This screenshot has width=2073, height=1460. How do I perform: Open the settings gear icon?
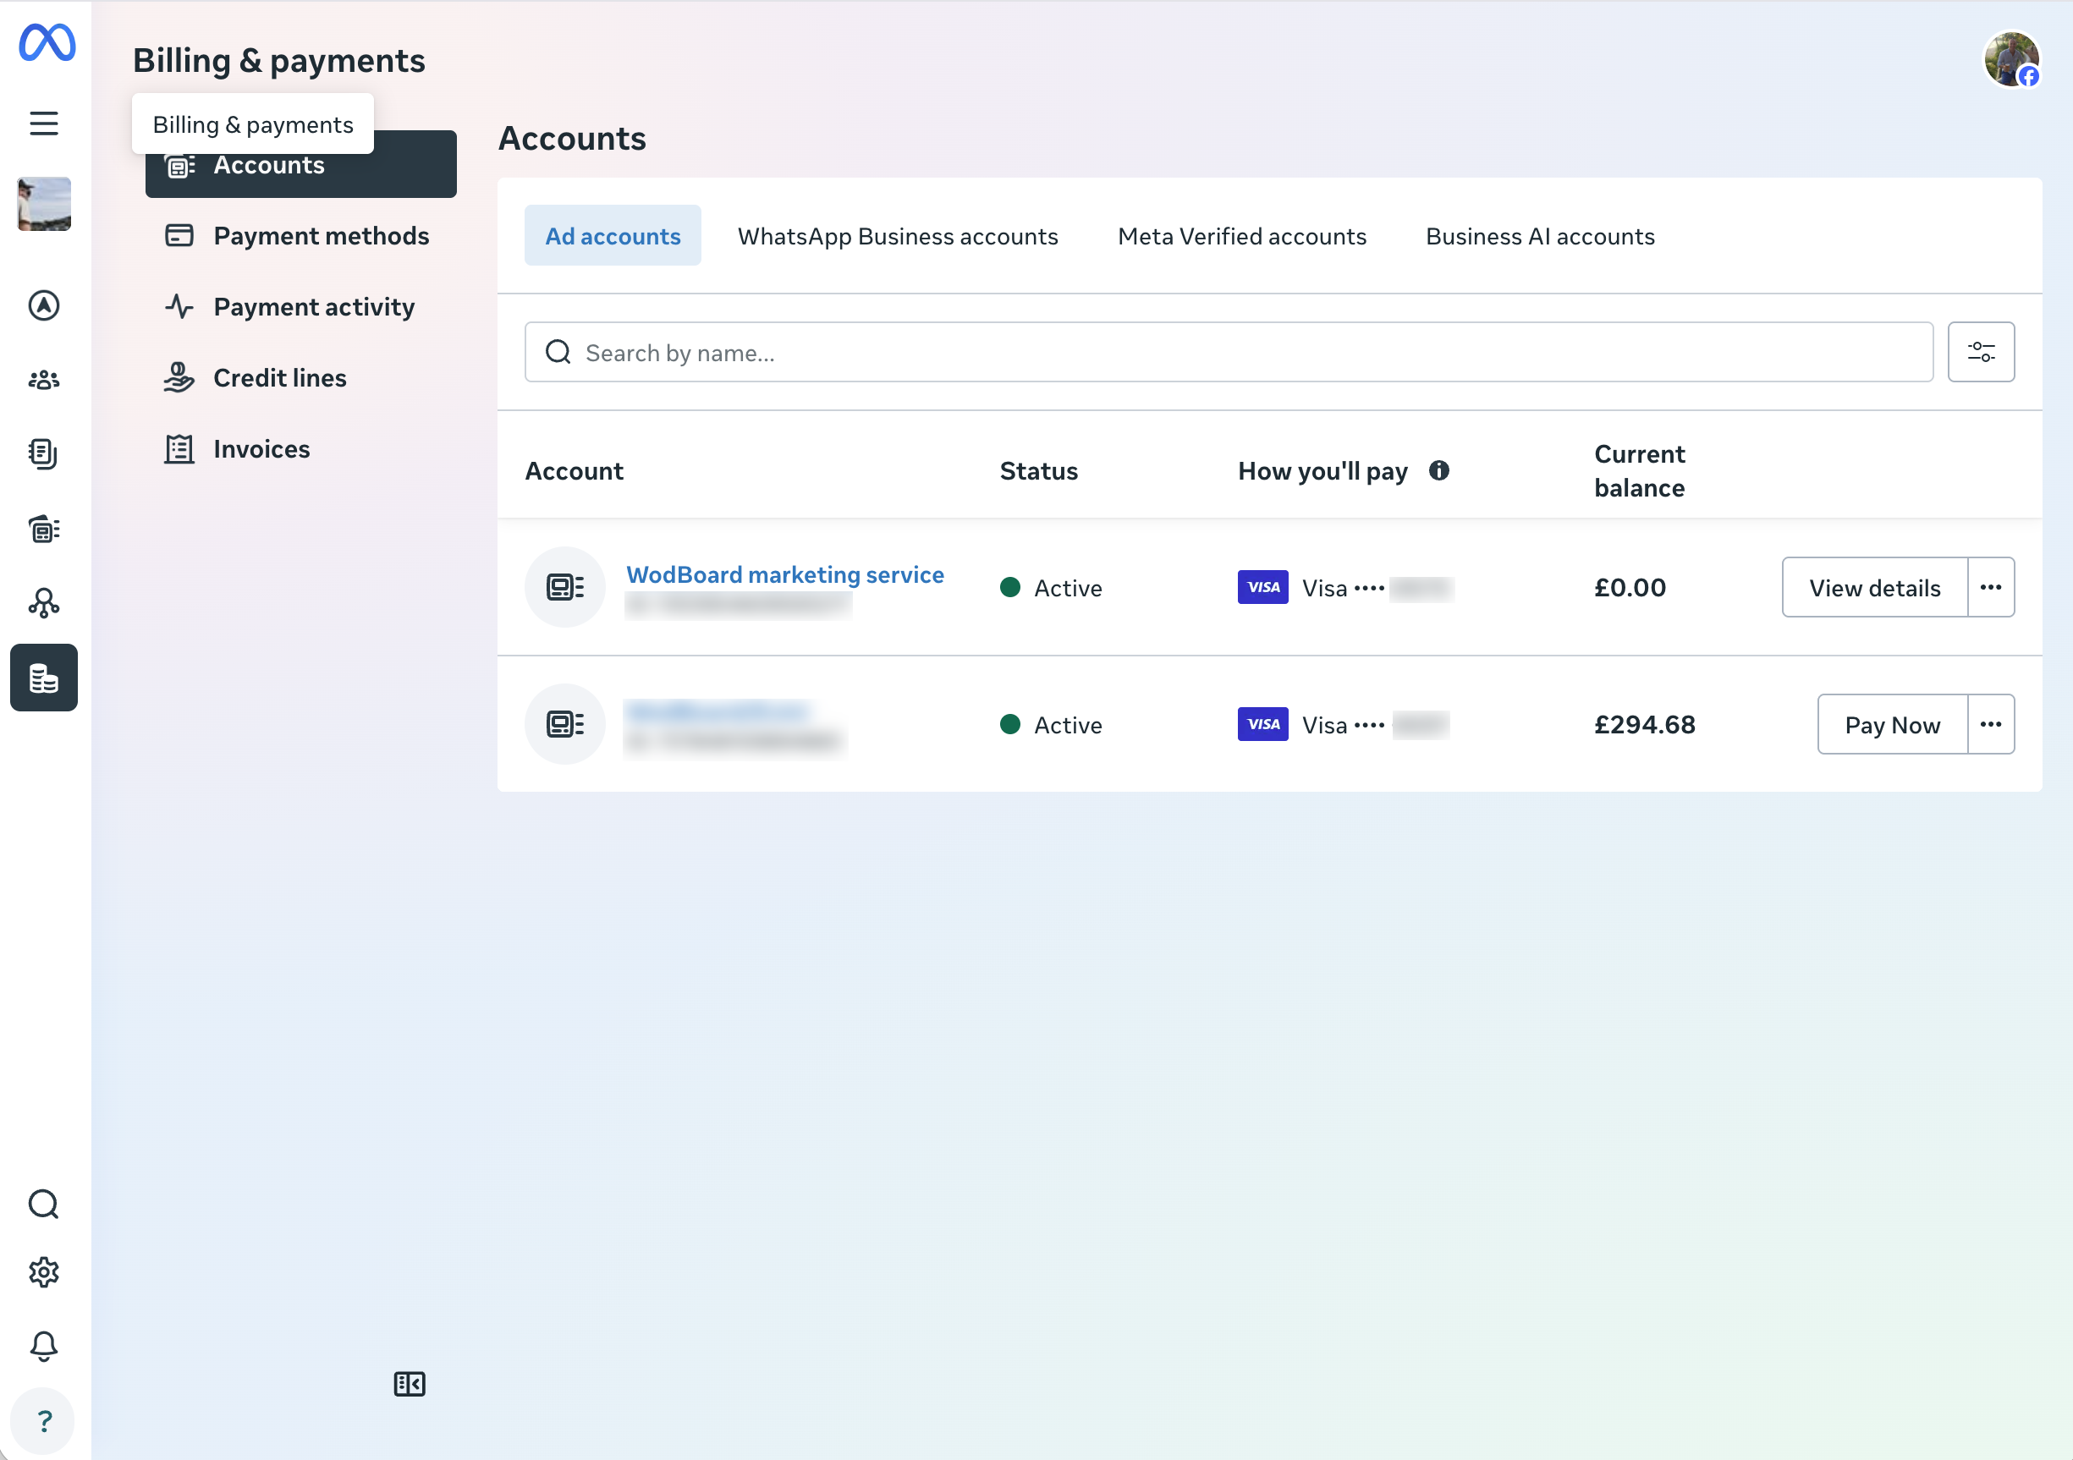(x=43, y=1272)
